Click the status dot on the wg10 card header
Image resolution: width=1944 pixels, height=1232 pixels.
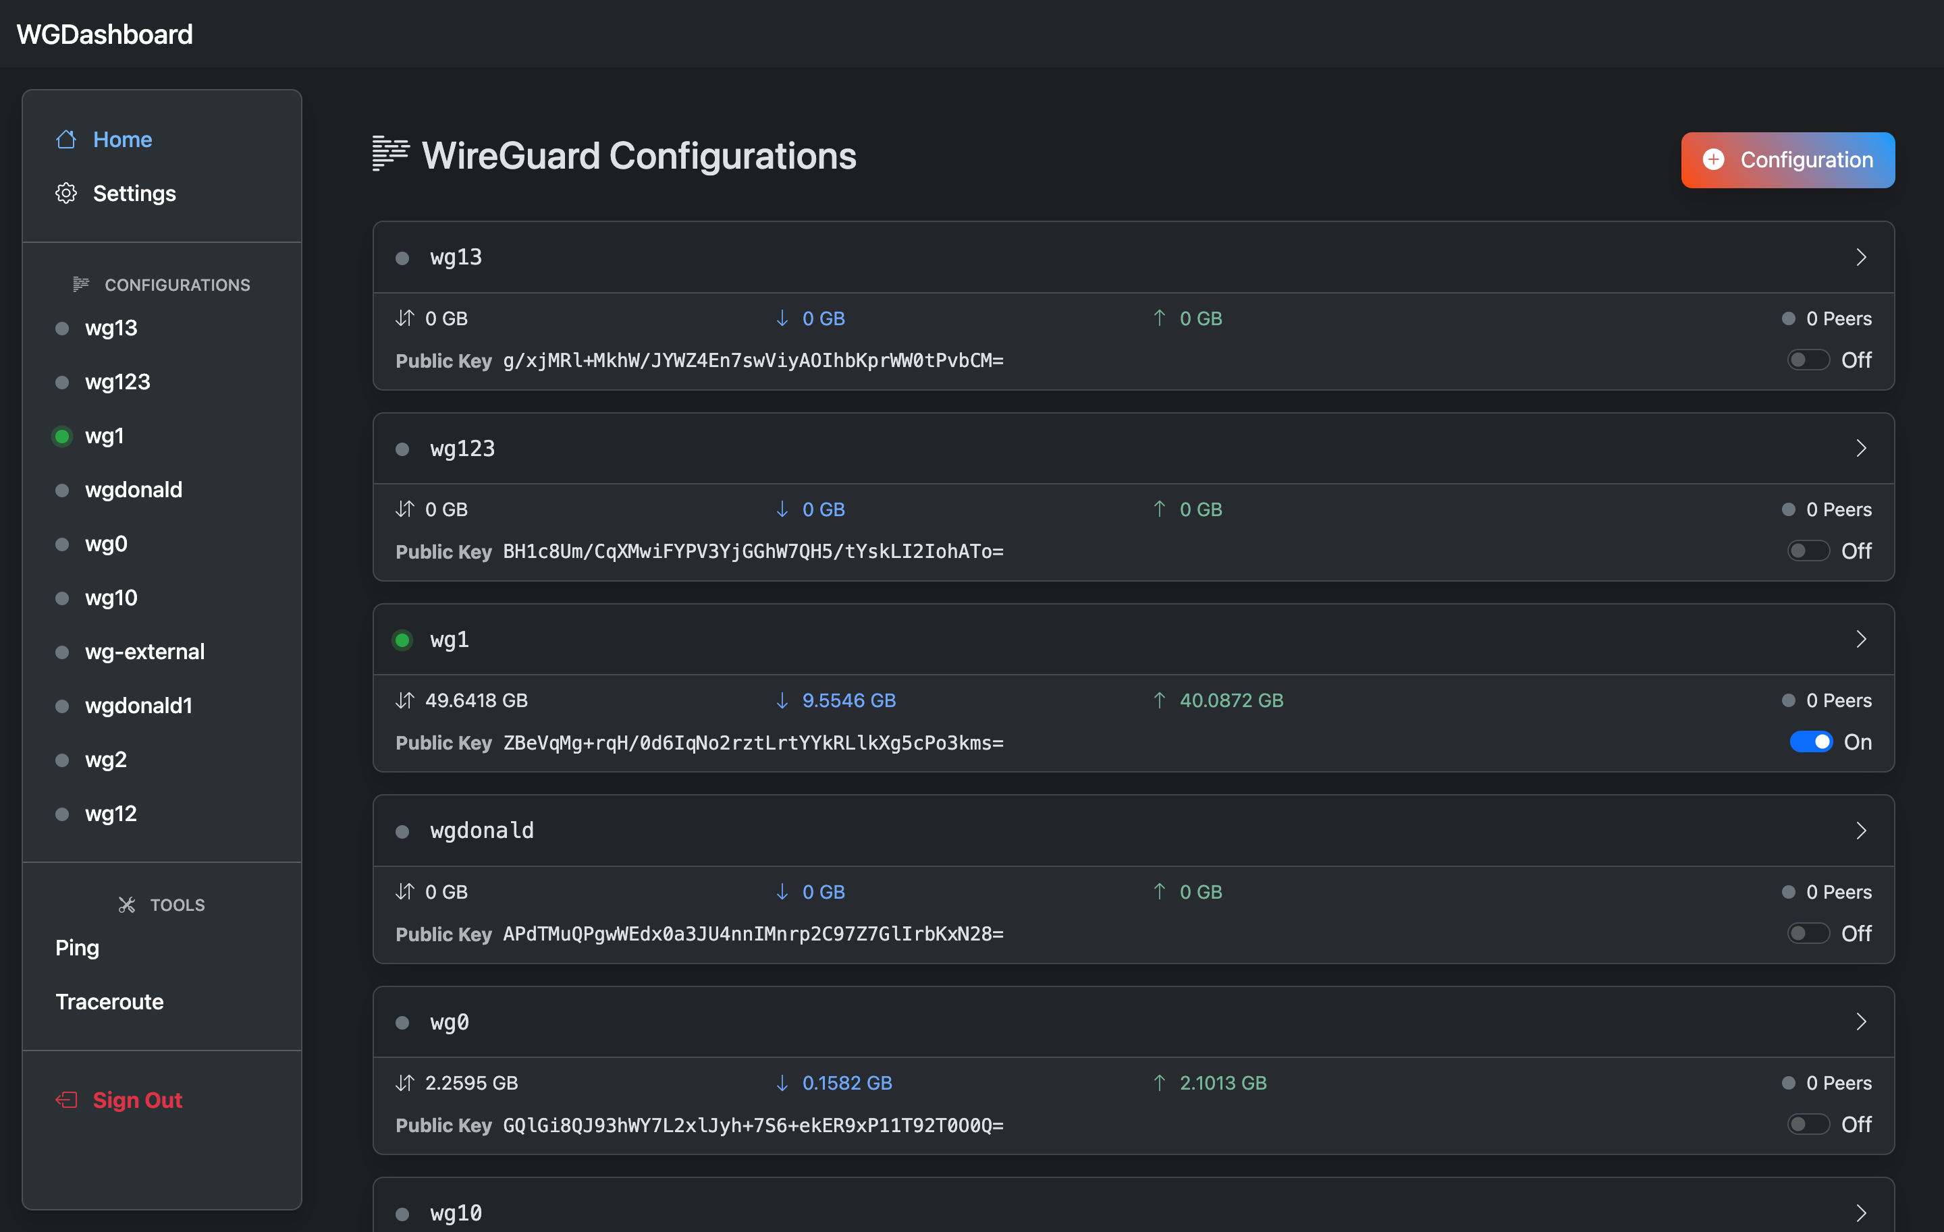(402, 1214)
